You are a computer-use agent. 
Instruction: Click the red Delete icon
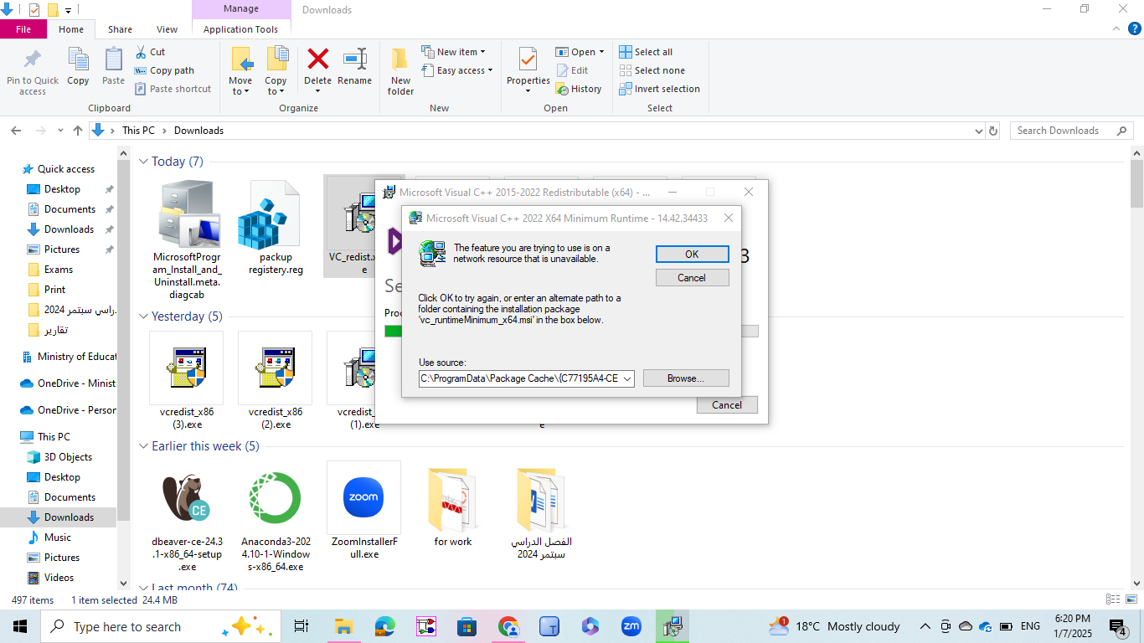(x=317, y=59)
